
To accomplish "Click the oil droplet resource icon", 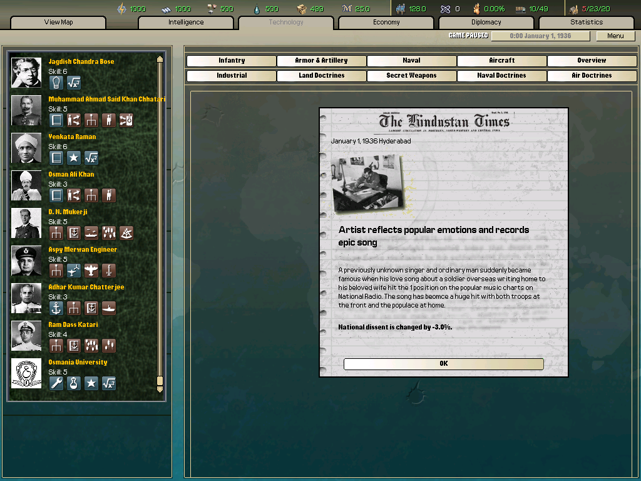I will pos(256,9).
